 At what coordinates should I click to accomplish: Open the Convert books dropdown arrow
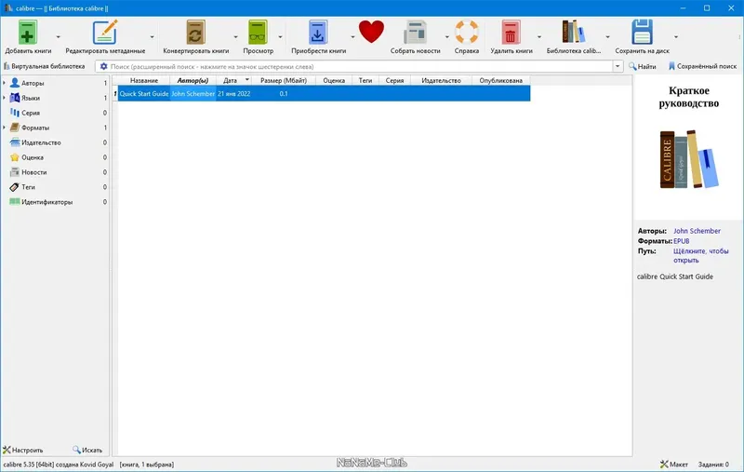click(235, 37)
